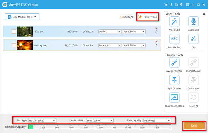The image size is (208, 133).
Task: Toggle the Check All checkbox
Action: tap(121, 17)
